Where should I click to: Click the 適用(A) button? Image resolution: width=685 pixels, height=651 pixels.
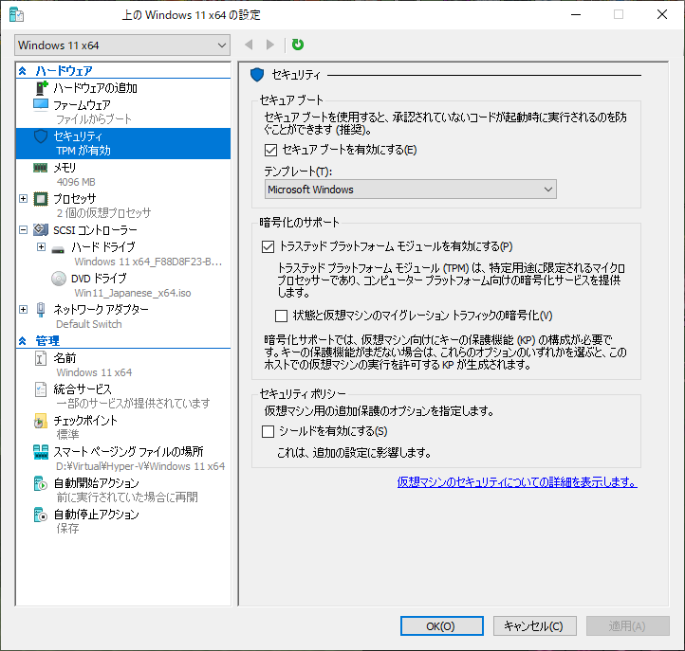pyautogui.click(x=628, y=626)
